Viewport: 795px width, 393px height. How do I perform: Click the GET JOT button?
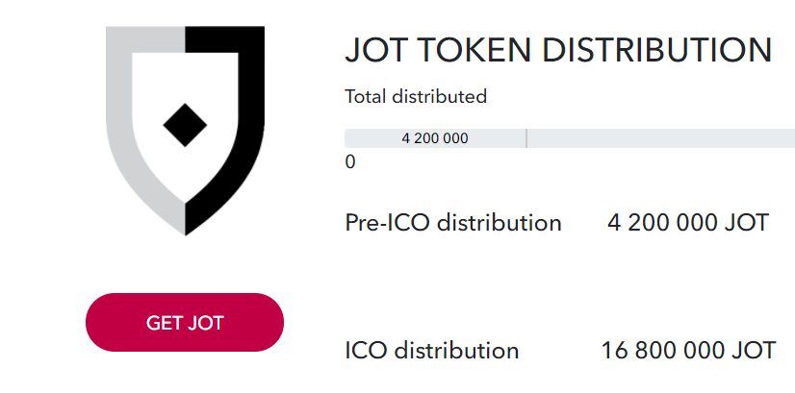tap(185, 322)
